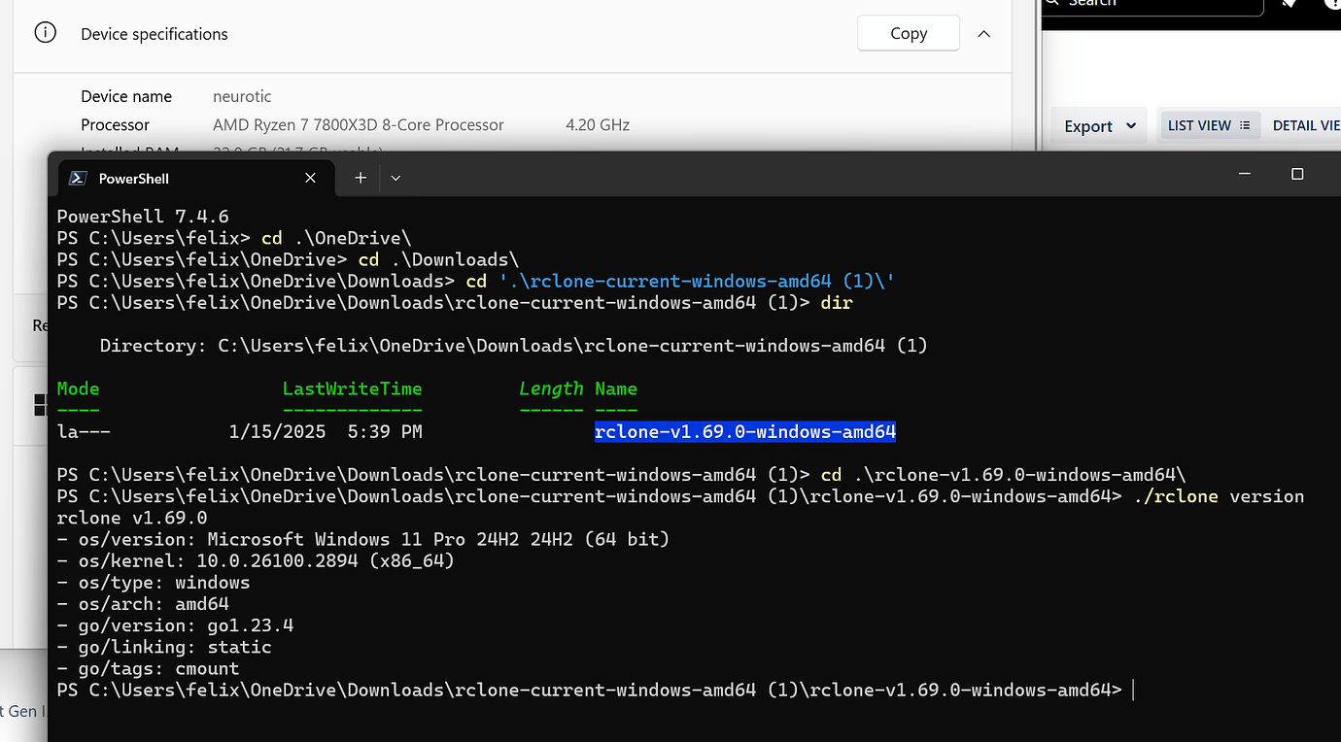Viewport: 1341px width, 742px height.
Task: Click the "os/arch: amd64" line
Action: tap(143, 604)
